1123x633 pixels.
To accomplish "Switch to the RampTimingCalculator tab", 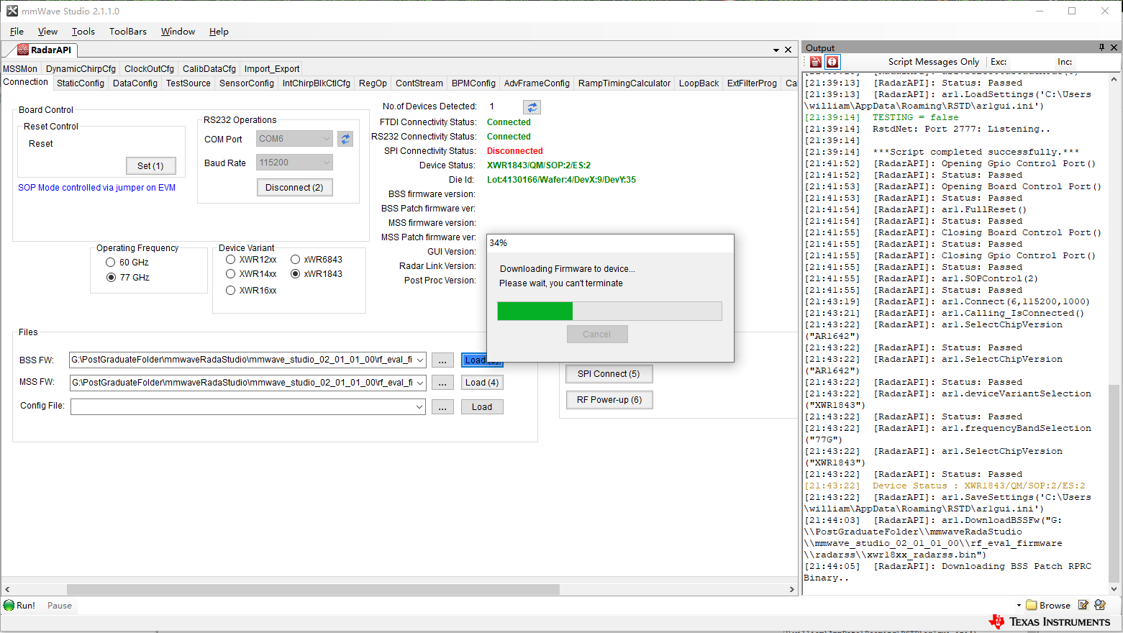I will pos(624,83).
